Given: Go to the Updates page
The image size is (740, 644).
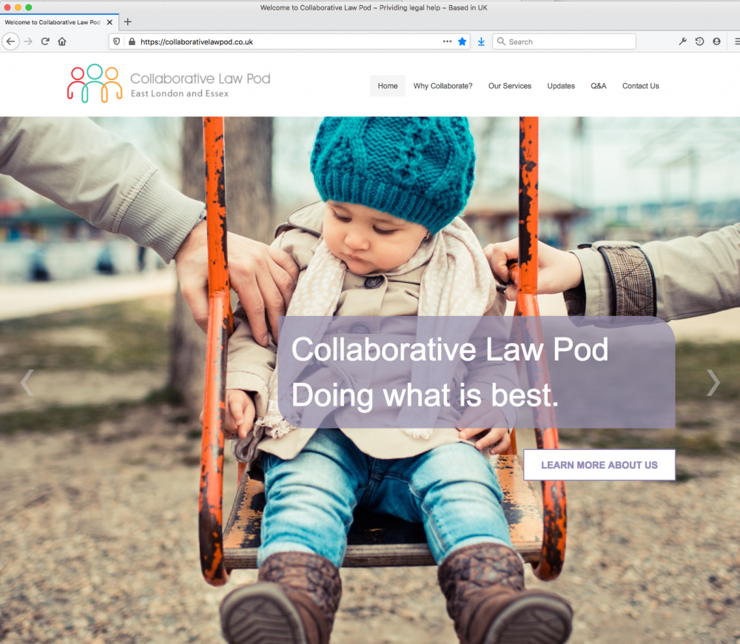Looking at the screenshot, I should pyautogui.click(x=561, y=86).
